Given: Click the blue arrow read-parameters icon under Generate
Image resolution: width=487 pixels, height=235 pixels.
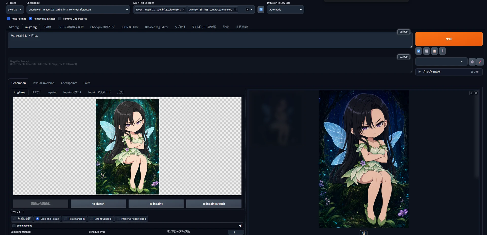Looking at the screenshot, I should [x=419, y=51].
